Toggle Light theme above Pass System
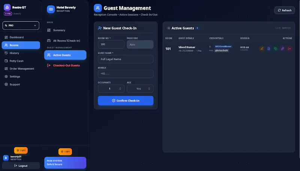Image resolution: width=300 pixels, height=171 pixels. click(x=65, y=151)
